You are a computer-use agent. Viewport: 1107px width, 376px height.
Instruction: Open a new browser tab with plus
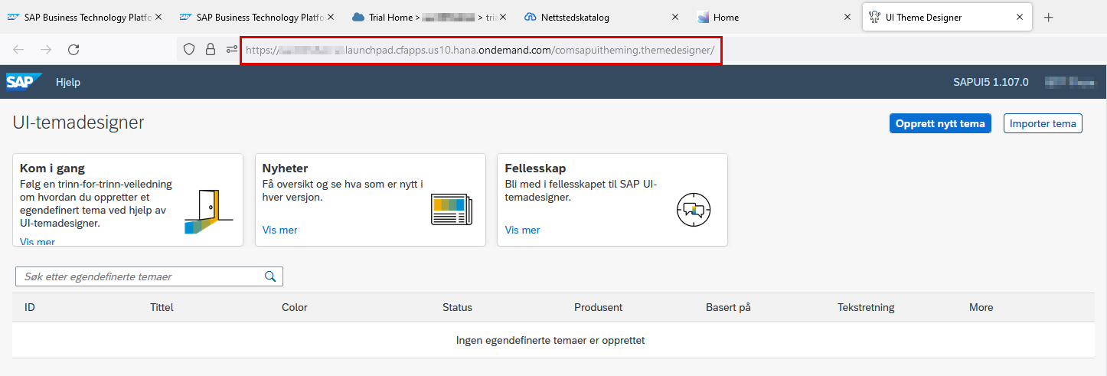point(1049,18)
